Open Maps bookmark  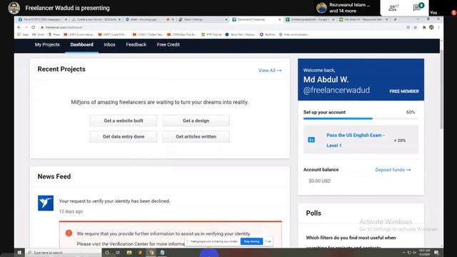coord(54,34)
